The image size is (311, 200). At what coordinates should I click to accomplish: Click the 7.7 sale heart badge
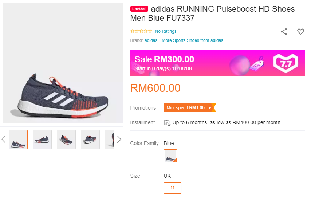point(286,63)
